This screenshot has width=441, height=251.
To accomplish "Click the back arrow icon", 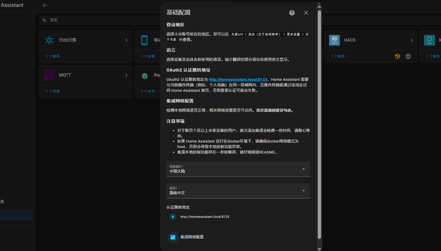I will (x=45, y=5).
